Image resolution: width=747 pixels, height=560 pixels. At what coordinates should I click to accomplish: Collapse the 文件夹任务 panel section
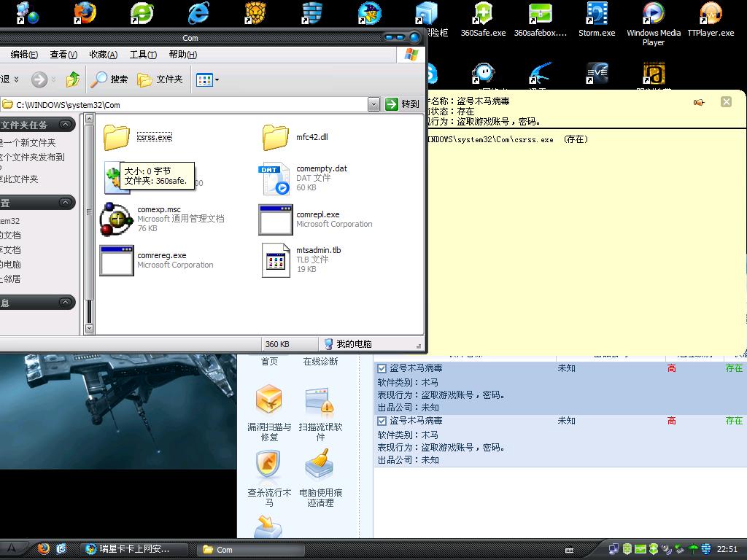(x=65, y=125)
